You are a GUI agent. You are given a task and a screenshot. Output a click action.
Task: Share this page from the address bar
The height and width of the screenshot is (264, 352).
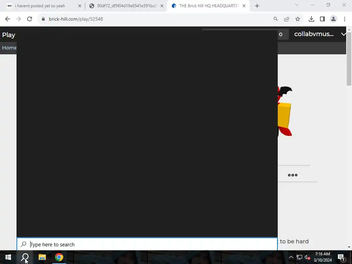click(287, 19)
